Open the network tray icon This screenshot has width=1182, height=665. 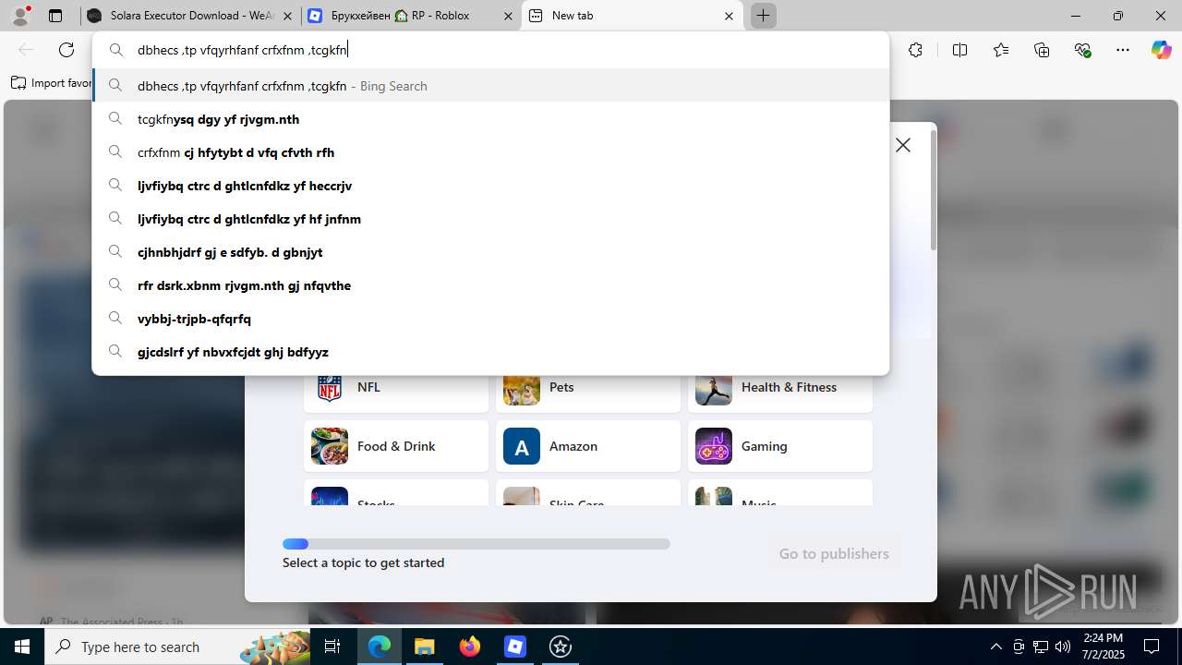pos(1040,647)
